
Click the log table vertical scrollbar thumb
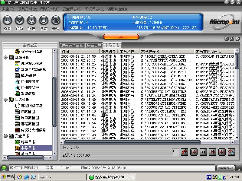[x=237, y=61]
